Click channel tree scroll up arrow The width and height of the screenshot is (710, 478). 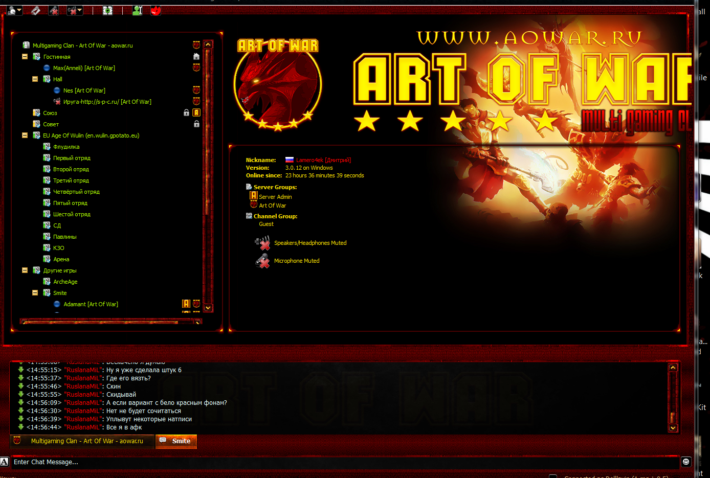tap(208, 44)
